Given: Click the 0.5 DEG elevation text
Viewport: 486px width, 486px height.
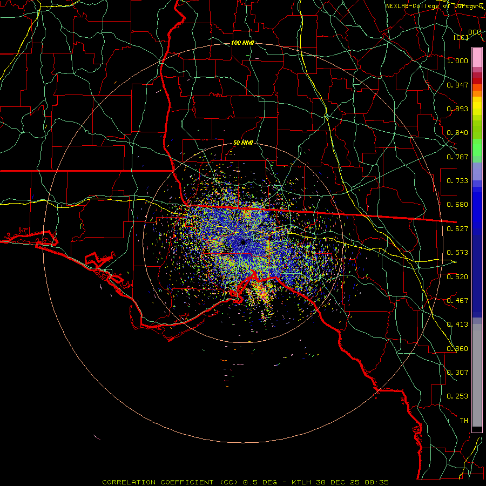Looking at the screenshot, I should 260,482.
